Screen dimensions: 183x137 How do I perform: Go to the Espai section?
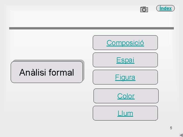[x=125, y=60]
